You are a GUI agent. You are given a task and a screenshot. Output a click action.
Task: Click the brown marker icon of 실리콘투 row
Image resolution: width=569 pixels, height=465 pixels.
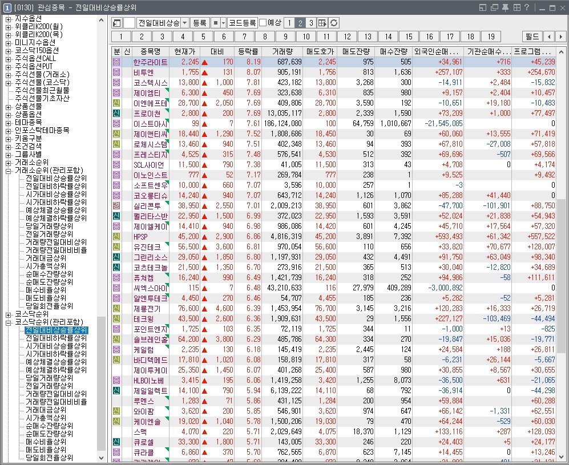pos(116,205)
